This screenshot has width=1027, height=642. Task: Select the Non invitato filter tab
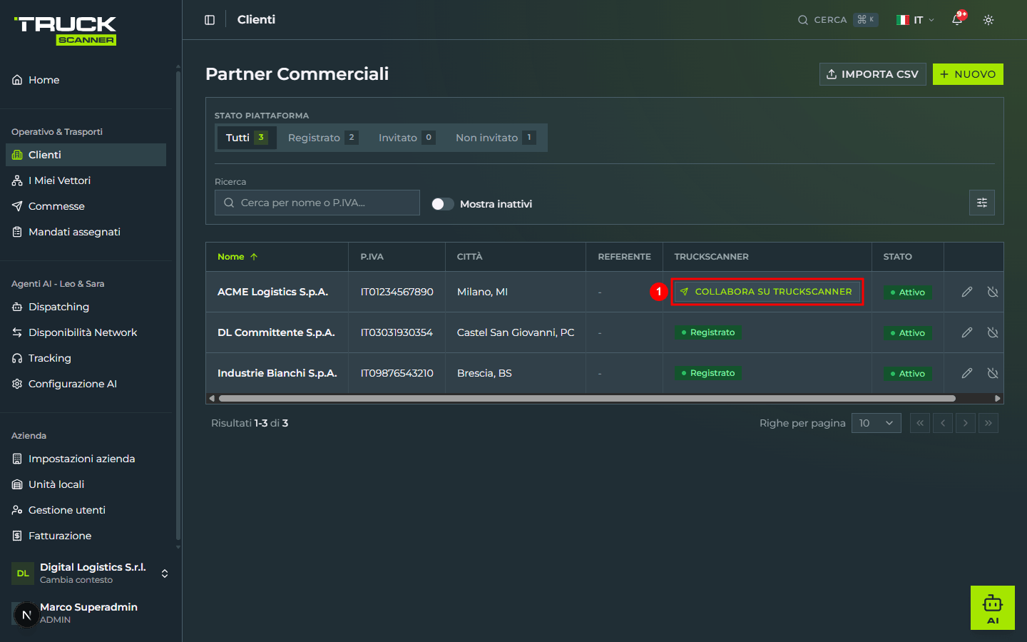click(496, 138)
